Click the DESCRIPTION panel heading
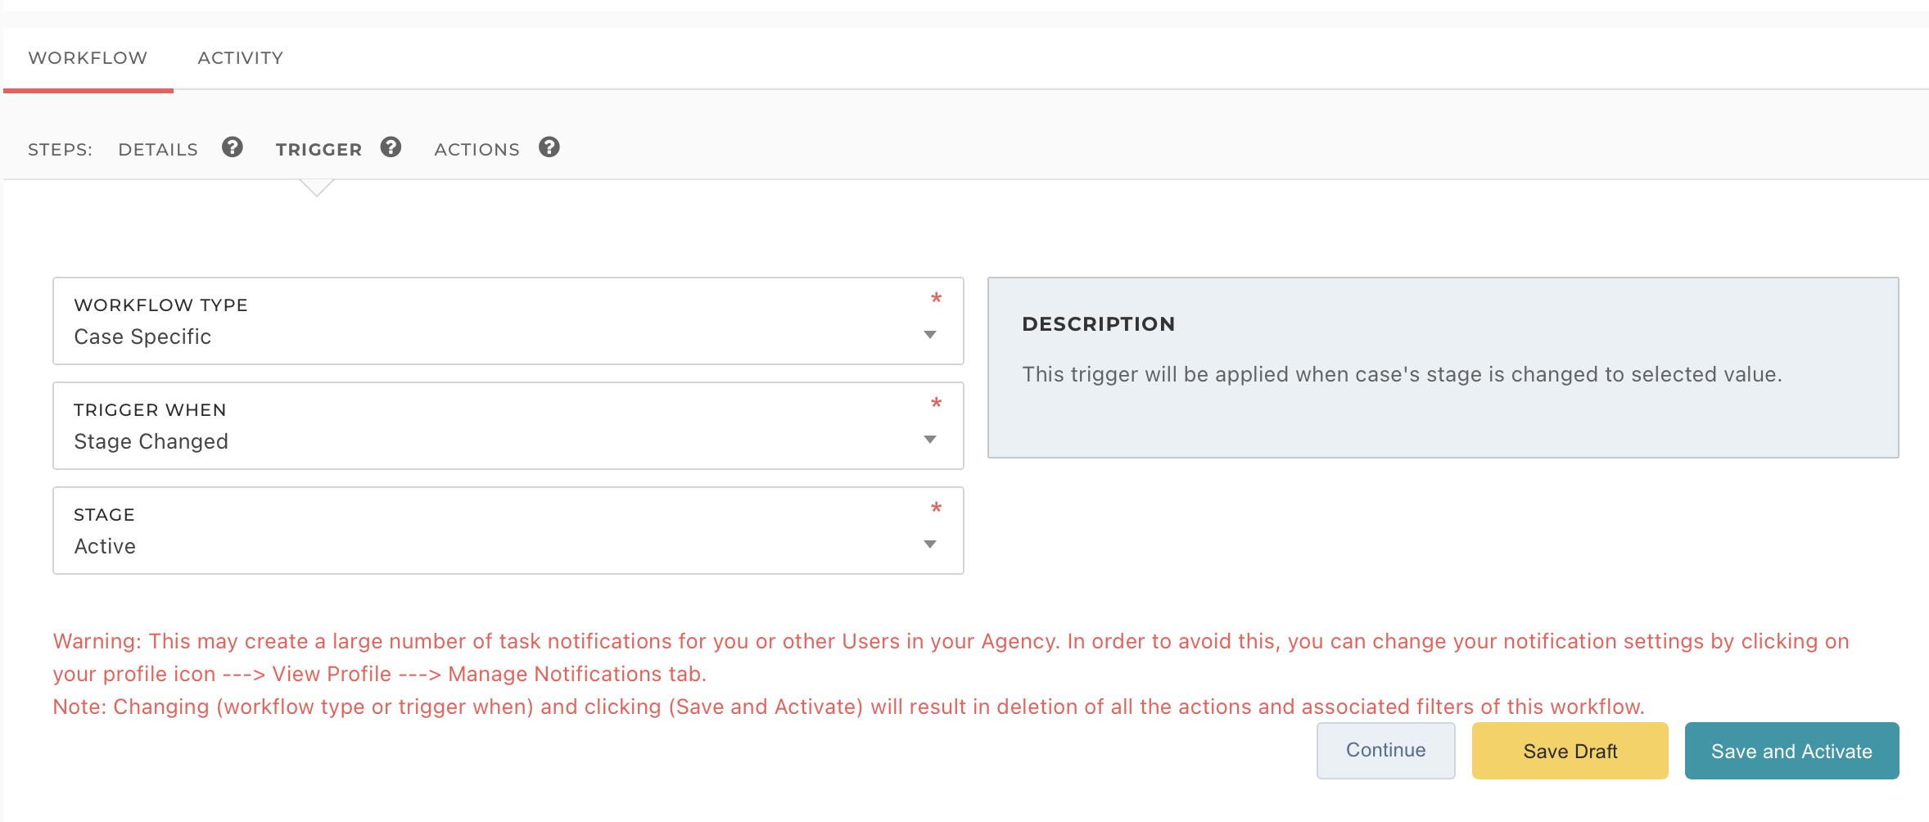 point(1098,324)
